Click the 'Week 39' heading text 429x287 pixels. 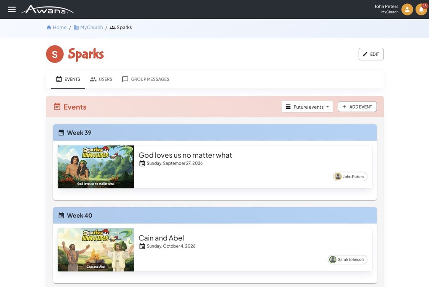click(x=79, y=133)
